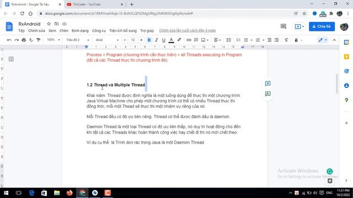Move the document with the folder icon

click(x=56, y=24)
